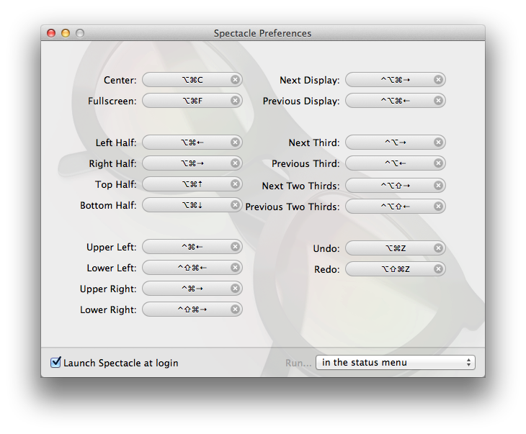This screenshot has width=526, height=434.
Task: Minimize the Spectacle Preferences window
Action: [66, 33]
